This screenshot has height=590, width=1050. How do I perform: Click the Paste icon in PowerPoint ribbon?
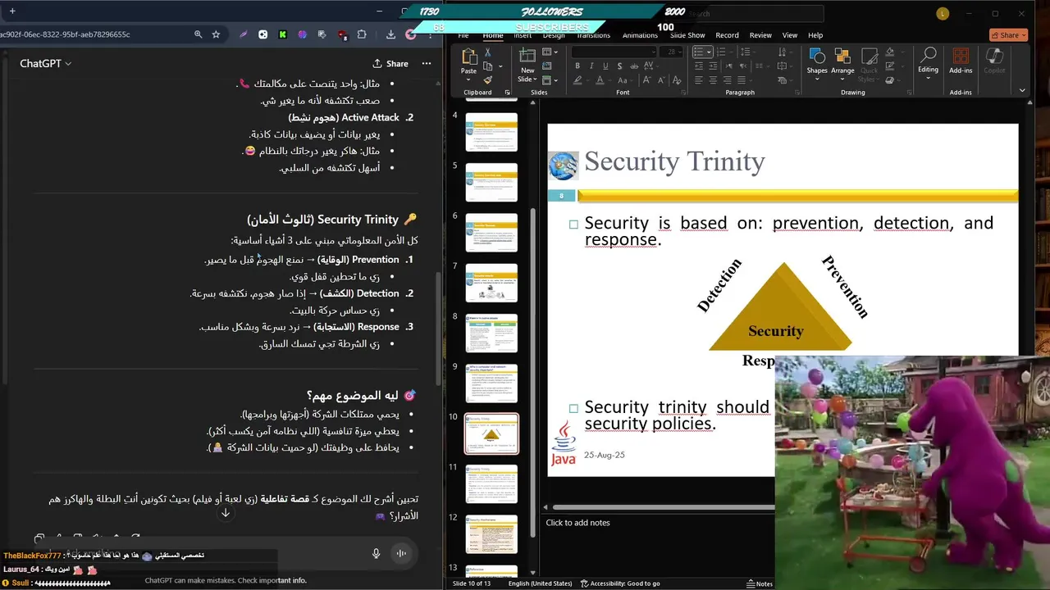pos(469,57)
